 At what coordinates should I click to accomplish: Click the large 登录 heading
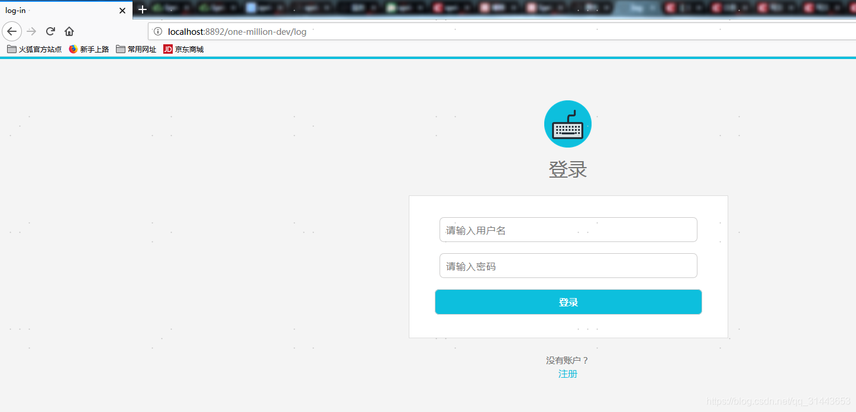568,169
